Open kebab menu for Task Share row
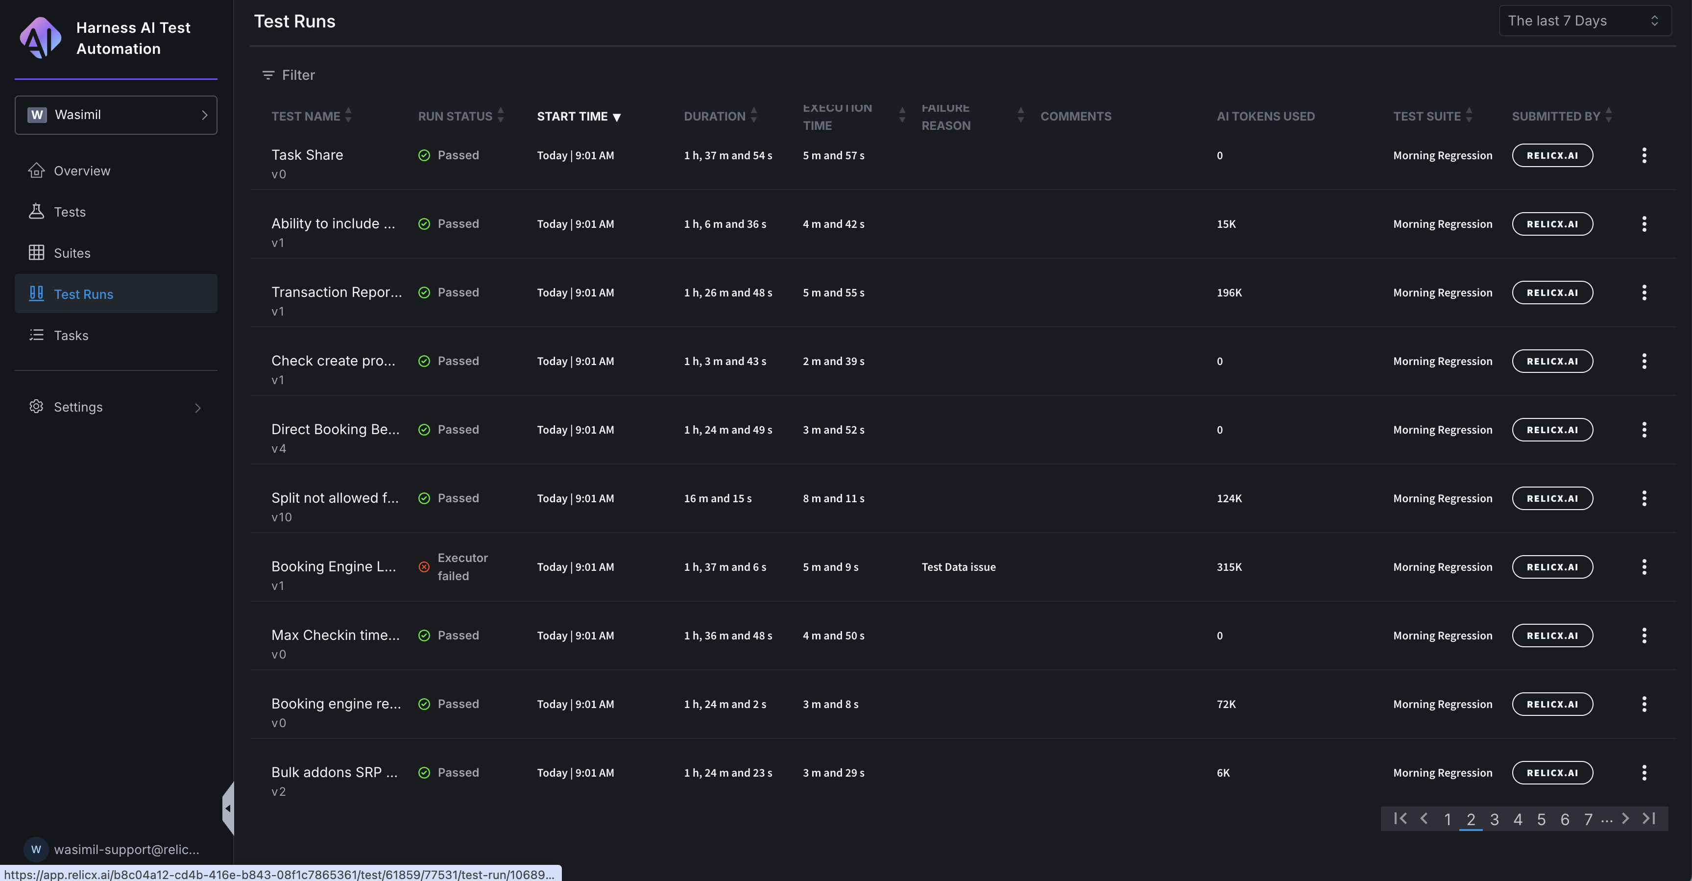This screenshot has width=1692, height=881. [x=1644, y=156]
